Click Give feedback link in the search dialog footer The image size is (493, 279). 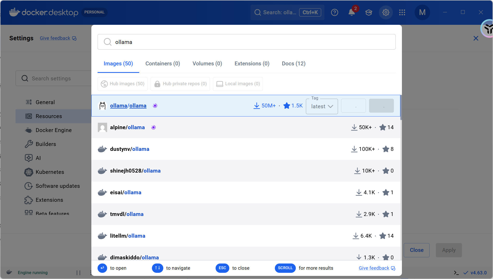click(374, 268)
